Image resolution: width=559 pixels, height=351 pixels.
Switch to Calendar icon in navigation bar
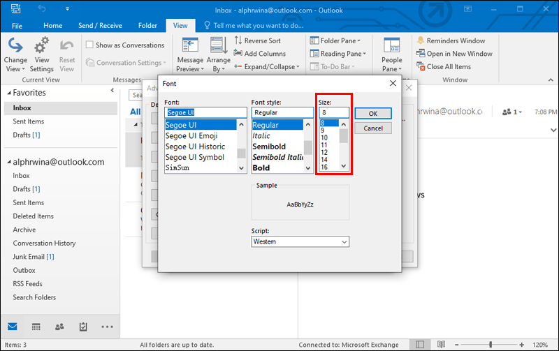[36, 327]
